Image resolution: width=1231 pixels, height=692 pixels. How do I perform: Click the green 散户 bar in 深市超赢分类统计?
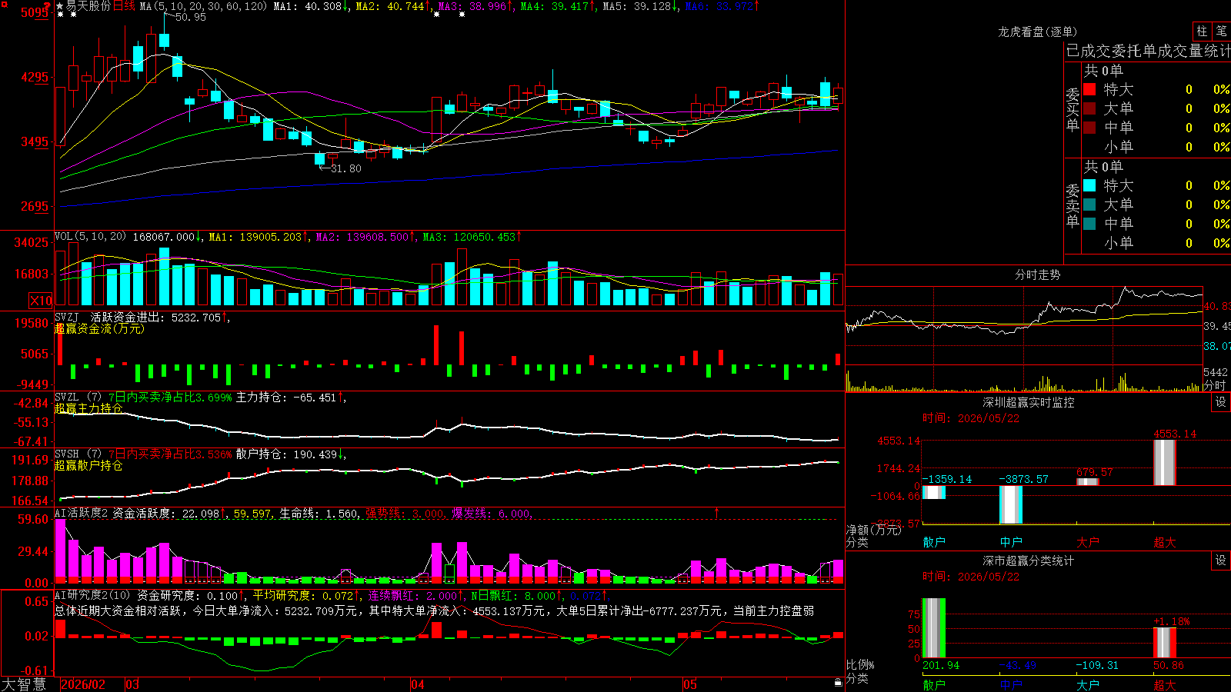point(933,628)
